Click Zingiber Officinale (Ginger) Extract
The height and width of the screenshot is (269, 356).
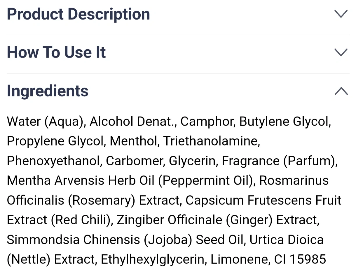218,220
